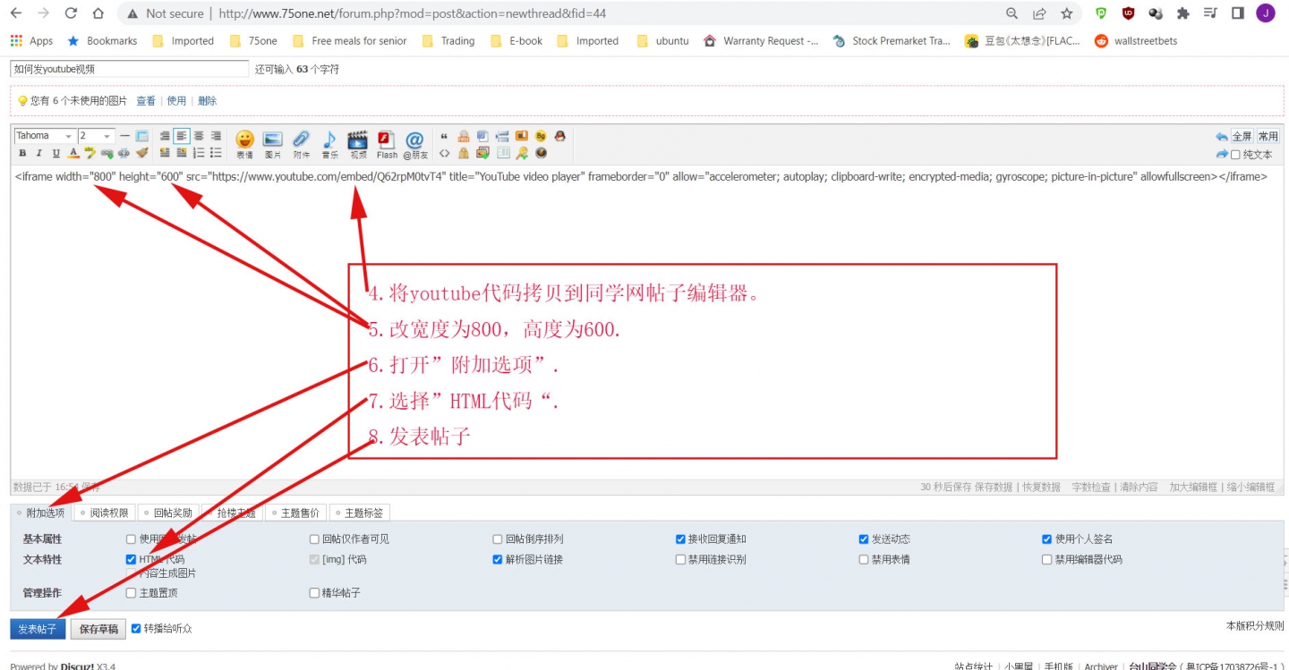Insert unordered bullet list icon
This screenshot has width=1289, height=670.
(x=216, y=153)
